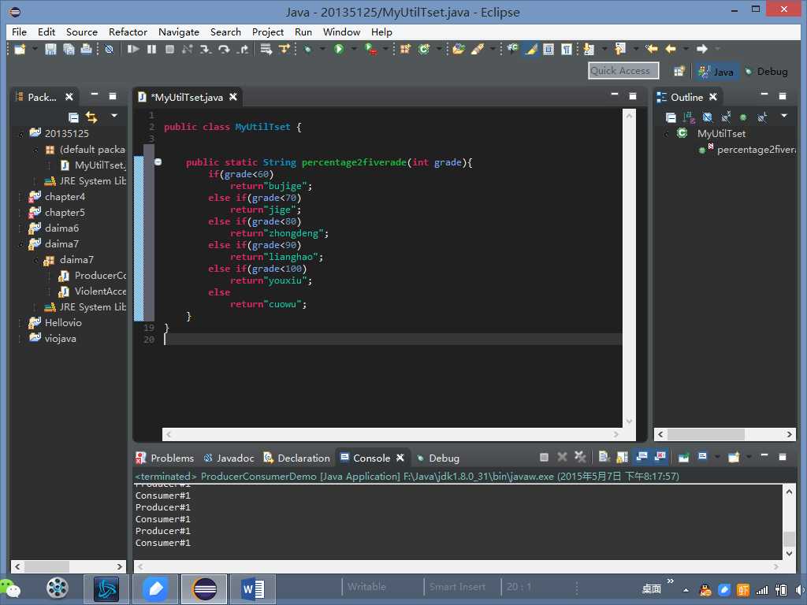Open the Outline view menu arrow
Image resolution: width=807 pixels, height=605 pixels.
(x=784, y=117)
